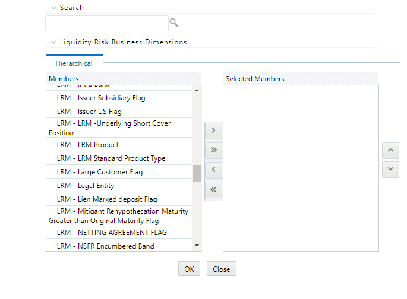The height and width of the screenshot is (299, 407).
Task: Select LRM - Lien Marked deposit Flag
Action: pyautogui.click(x=119, y=199)
